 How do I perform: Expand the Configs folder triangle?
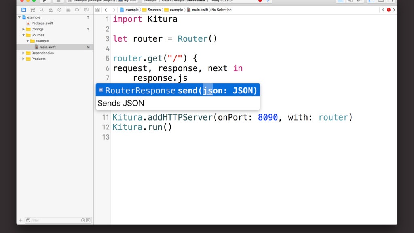[x=23, y=29]
